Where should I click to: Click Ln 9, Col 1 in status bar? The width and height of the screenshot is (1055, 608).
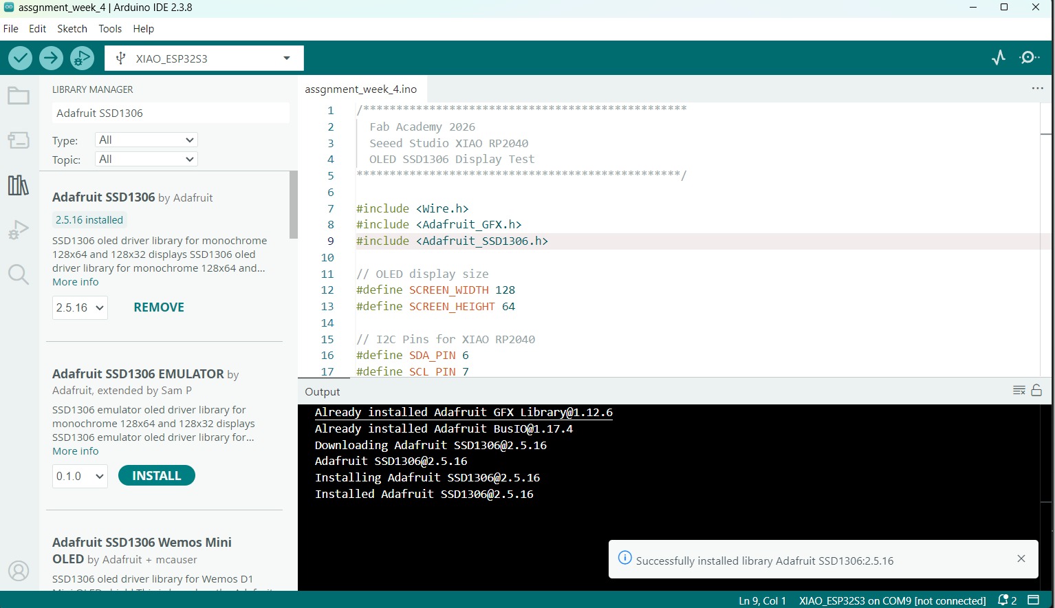click(x=762, y=600)
